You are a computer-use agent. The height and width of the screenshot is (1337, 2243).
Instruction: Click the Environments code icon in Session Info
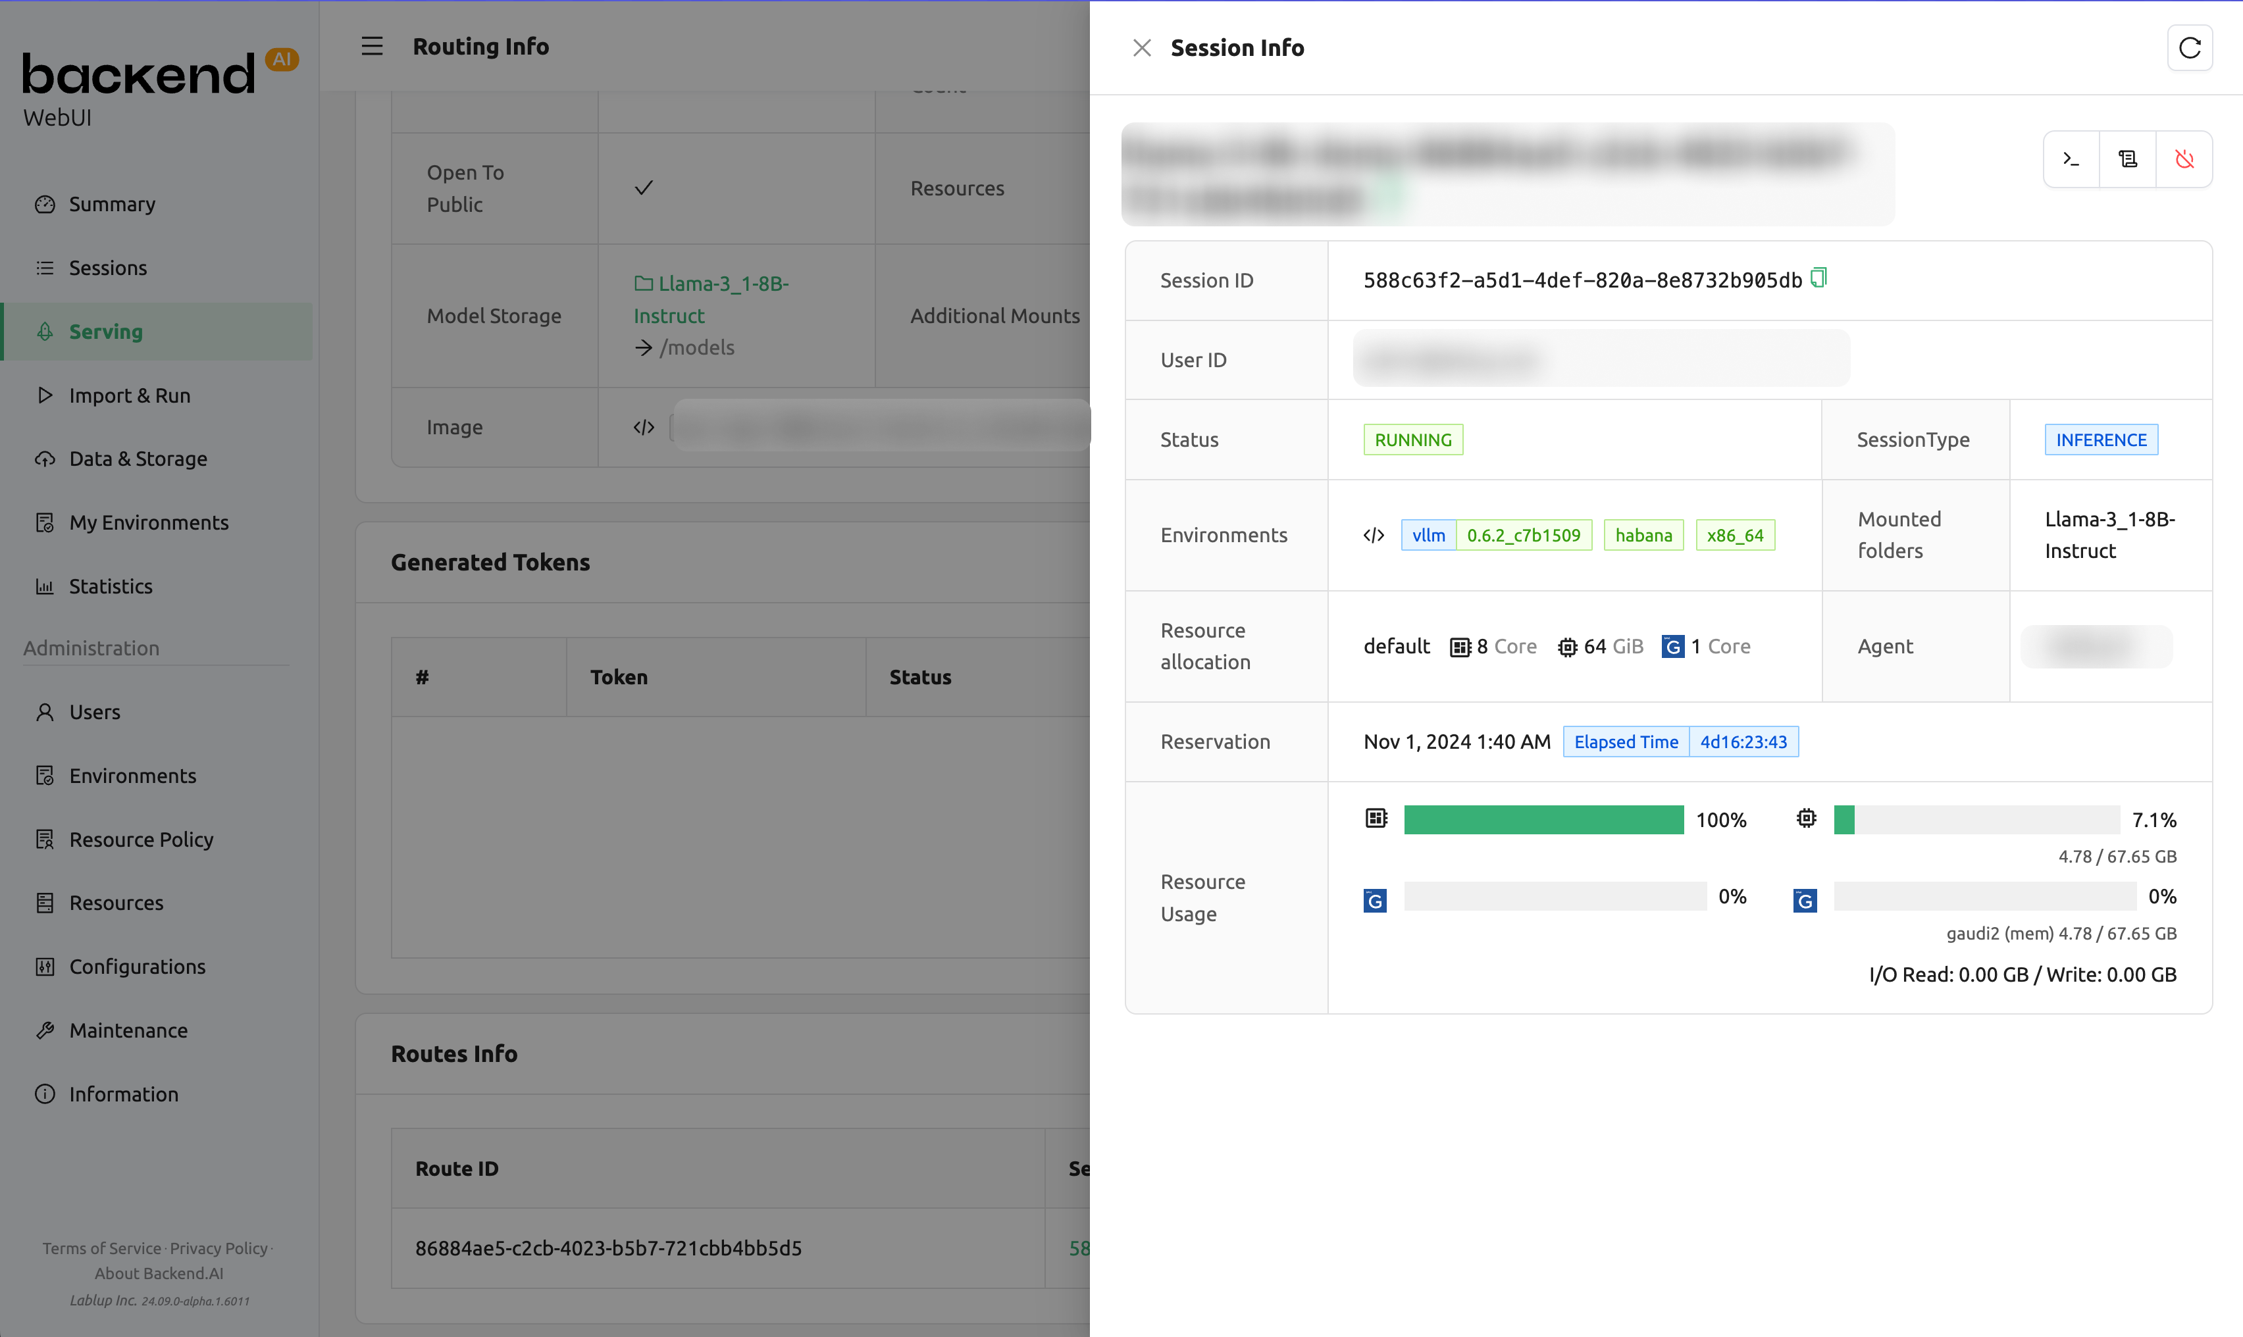[1374, 535]
